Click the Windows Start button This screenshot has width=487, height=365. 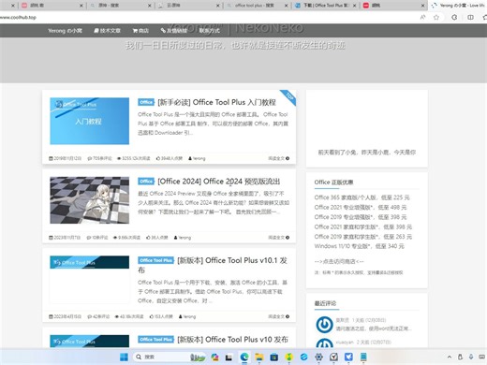pos(124,357)
